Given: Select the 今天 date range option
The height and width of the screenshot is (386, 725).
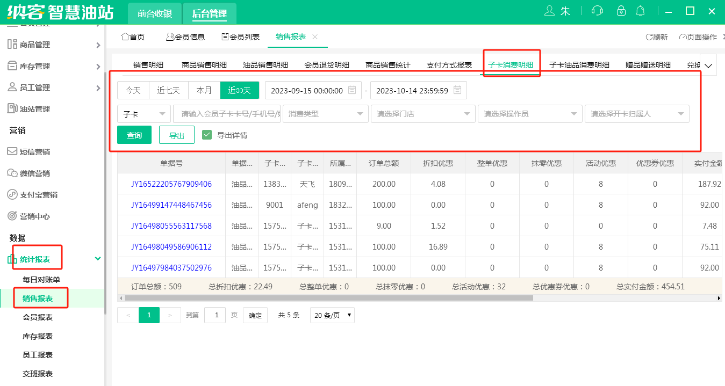Looking at the screenshot, I should 133,90.
